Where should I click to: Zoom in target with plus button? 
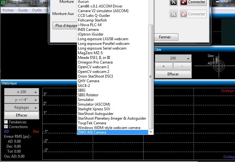[x=164, y=66]
